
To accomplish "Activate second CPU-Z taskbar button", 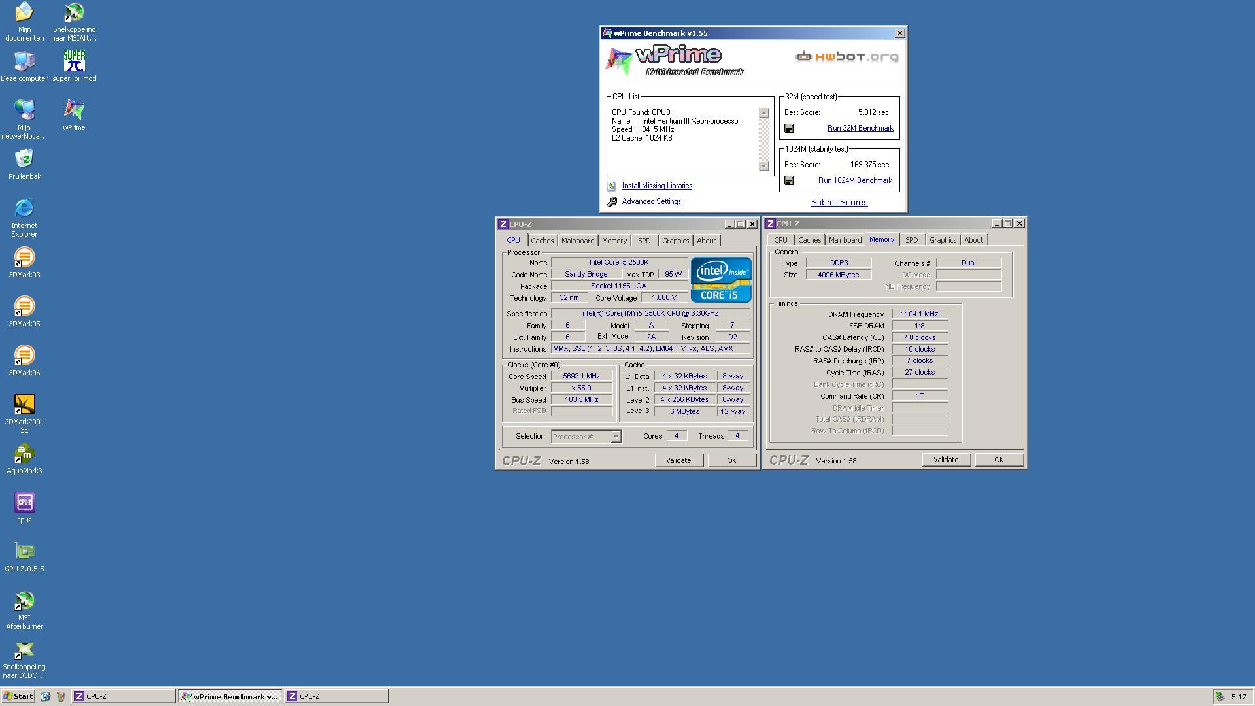I will click(x=337, y=696).
